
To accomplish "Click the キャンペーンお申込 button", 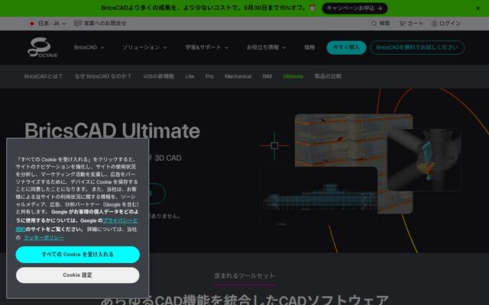I will [x=355, y=8].
